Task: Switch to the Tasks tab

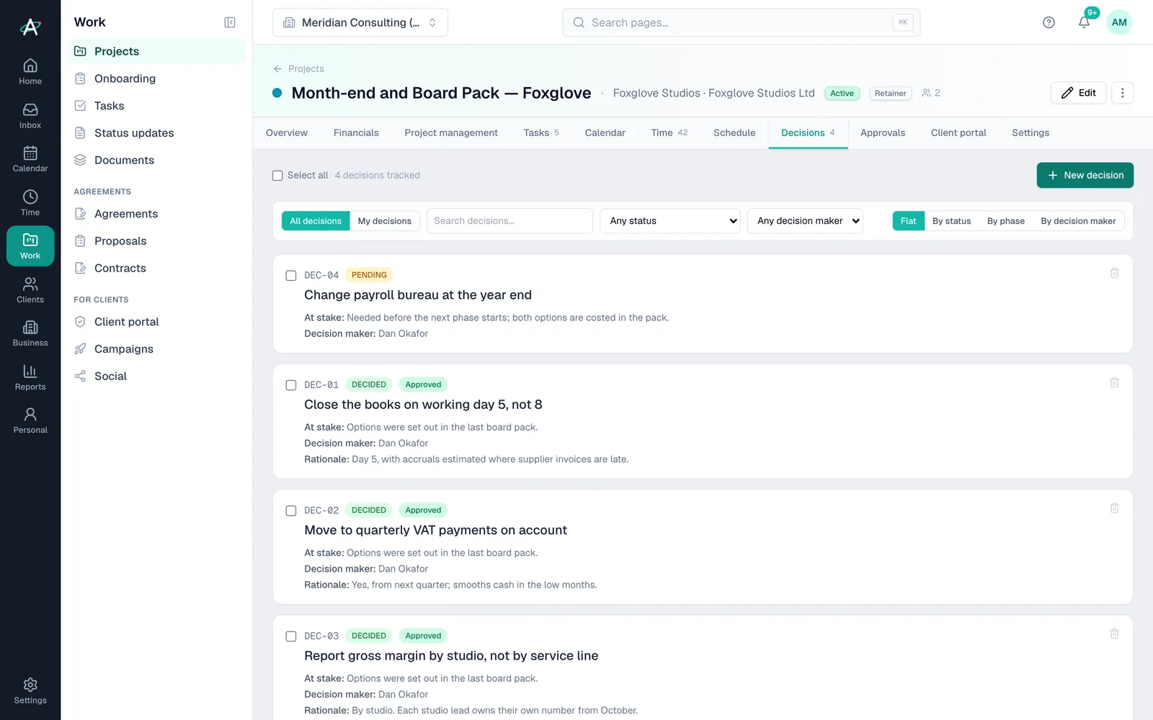Action: [x=541, y=132]
